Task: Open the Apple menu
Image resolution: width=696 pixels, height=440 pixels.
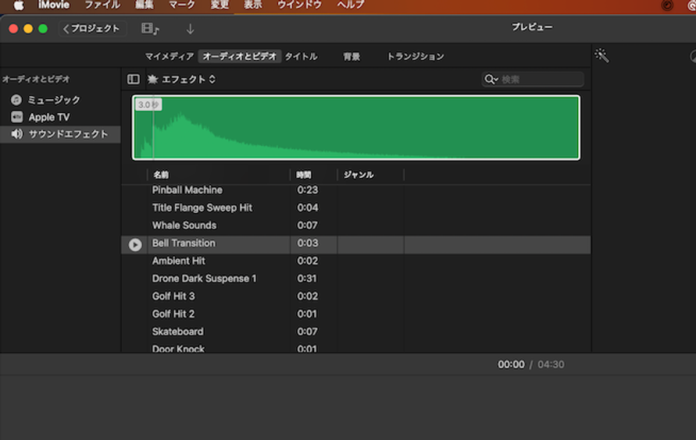Action: [x=19, y=5]
